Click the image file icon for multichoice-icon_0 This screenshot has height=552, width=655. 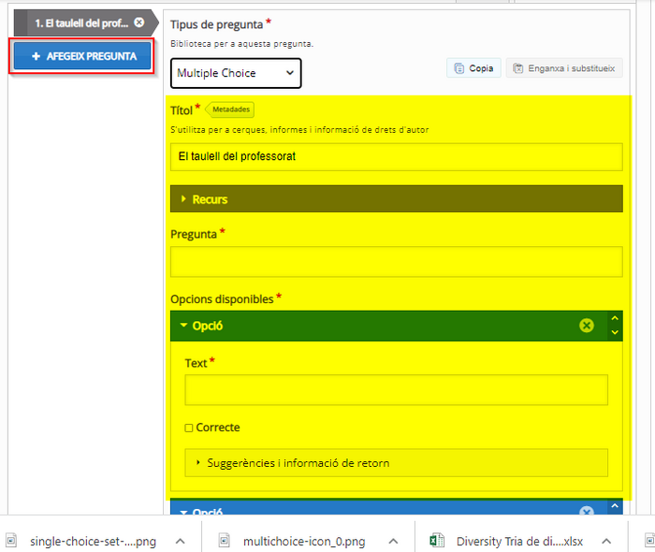pyautogui.click(x=225, y=541)
